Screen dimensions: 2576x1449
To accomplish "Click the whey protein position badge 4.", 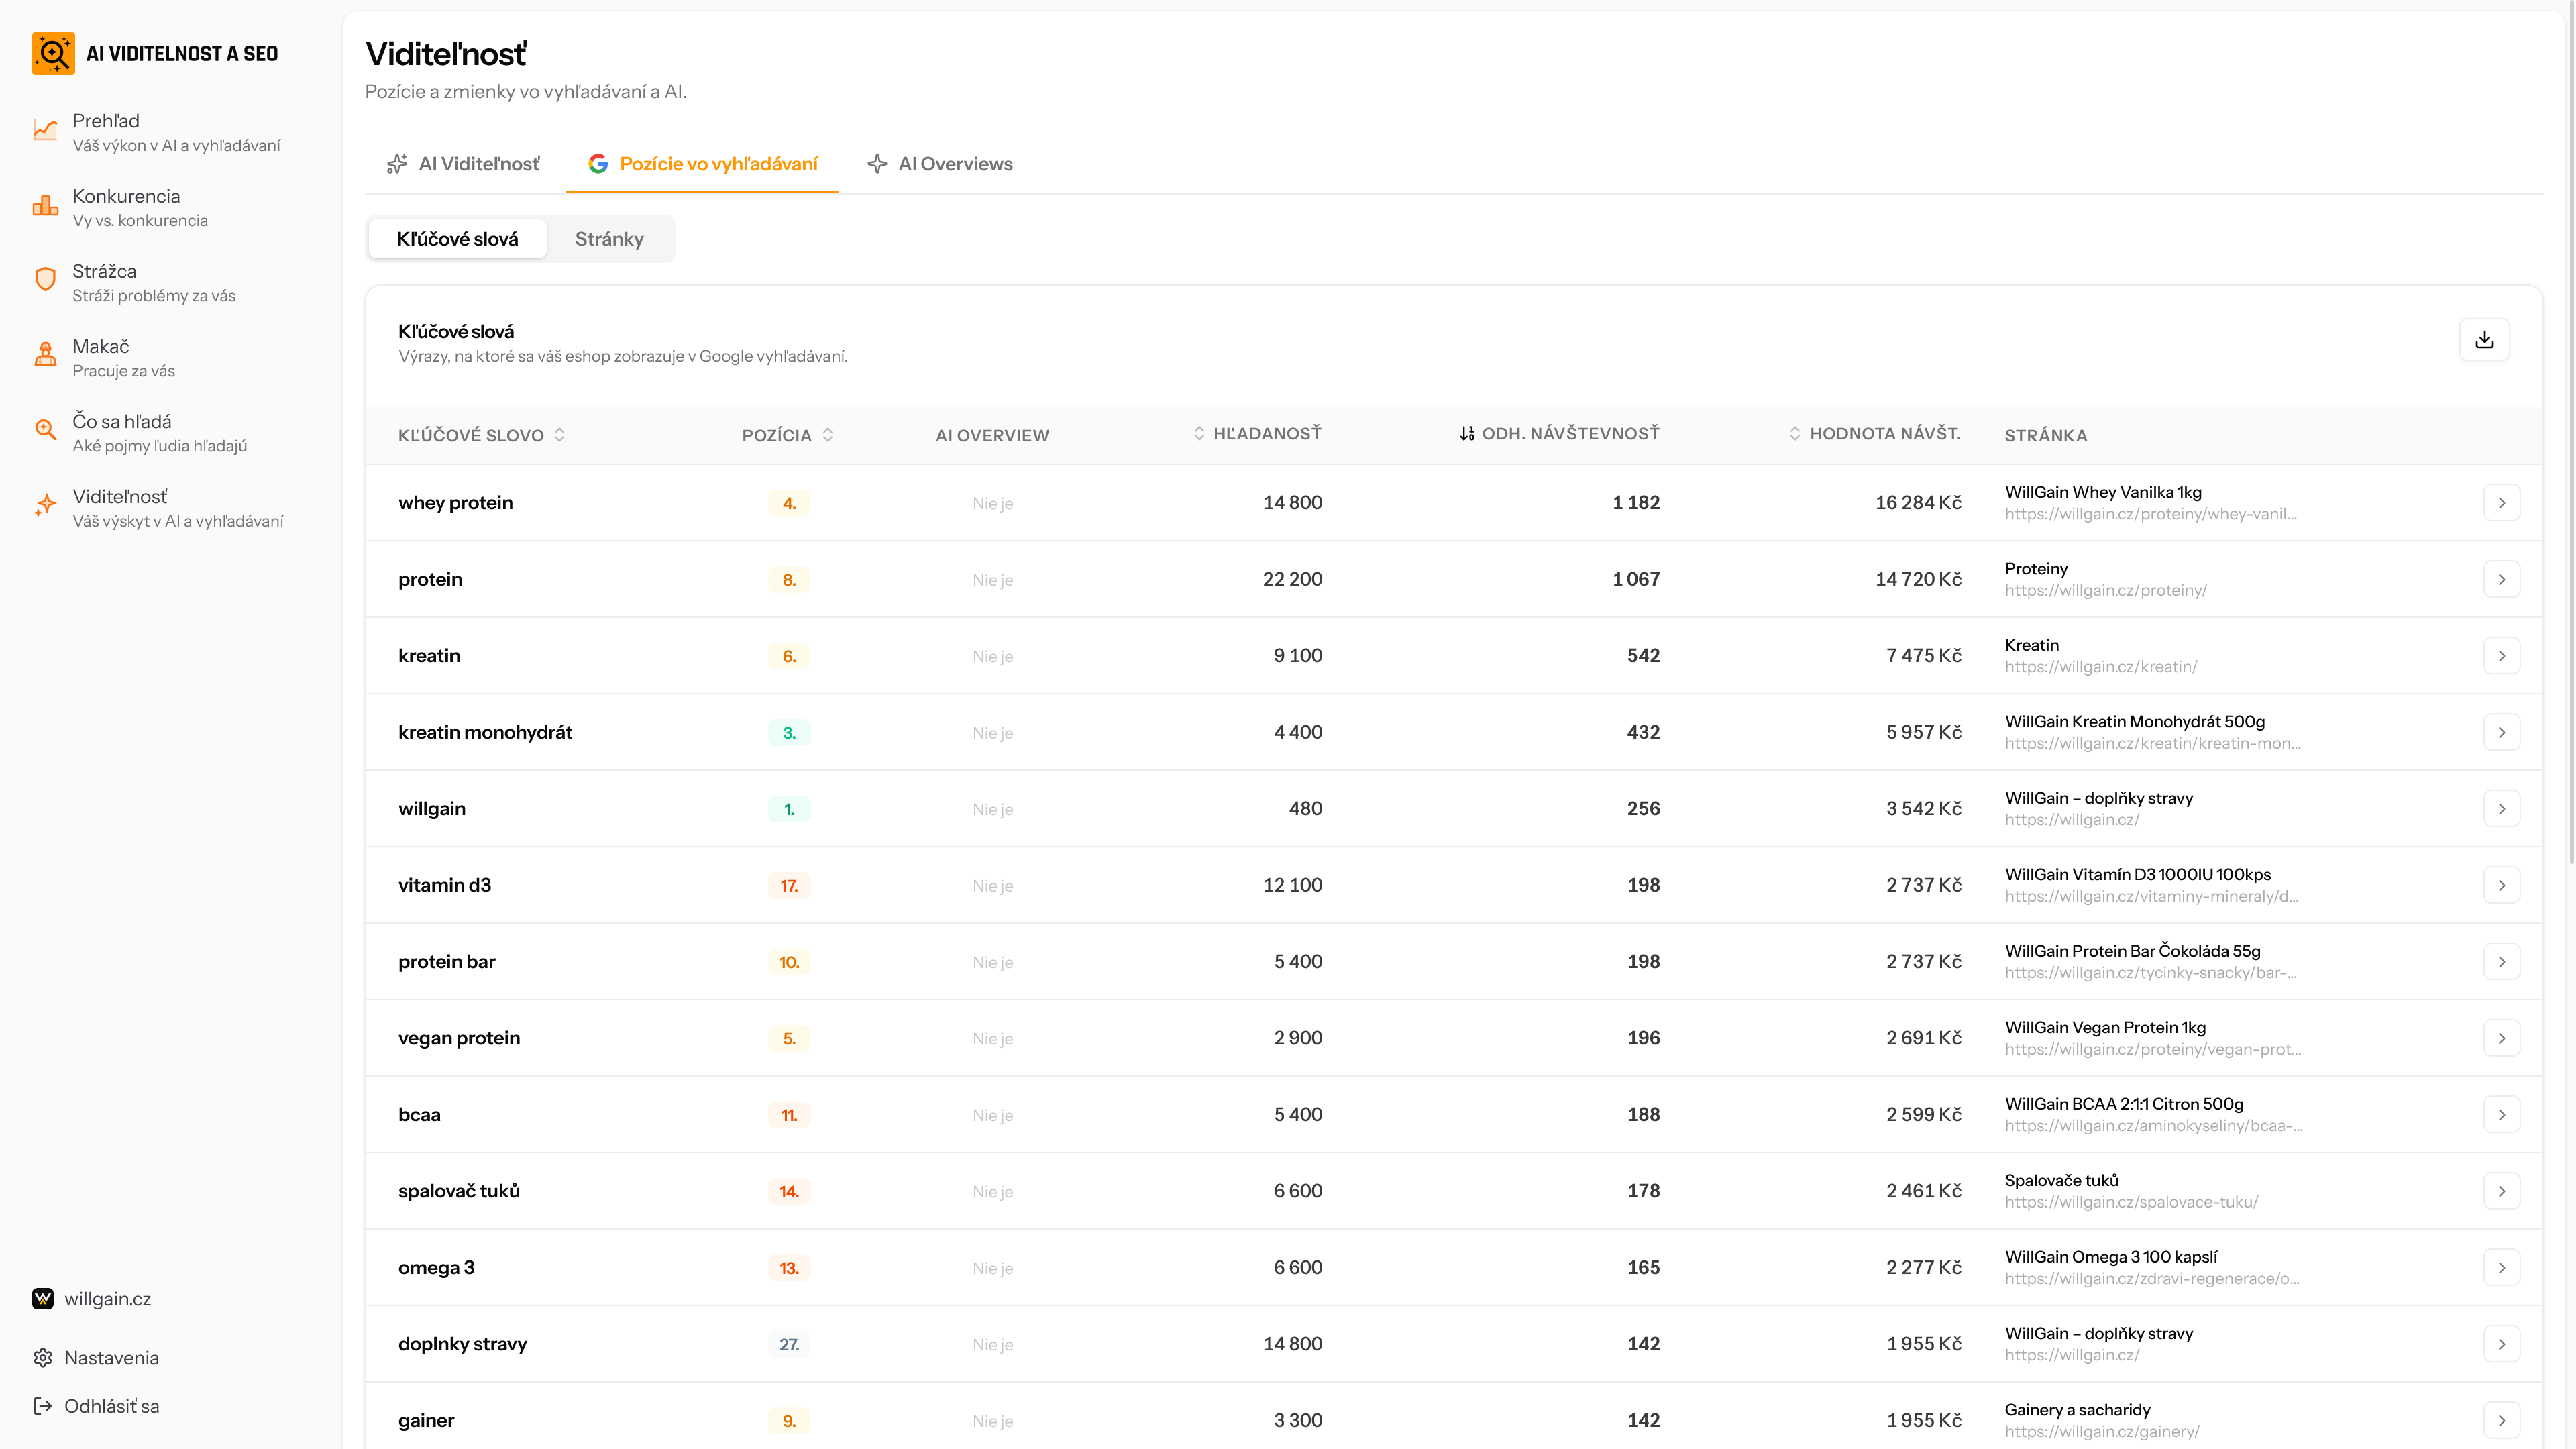I will [789, 503].
